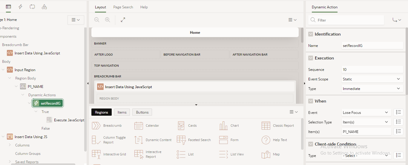408x165 pixels.
Task: Expand the layout pane to full size
Action: [x=123, y=20]
